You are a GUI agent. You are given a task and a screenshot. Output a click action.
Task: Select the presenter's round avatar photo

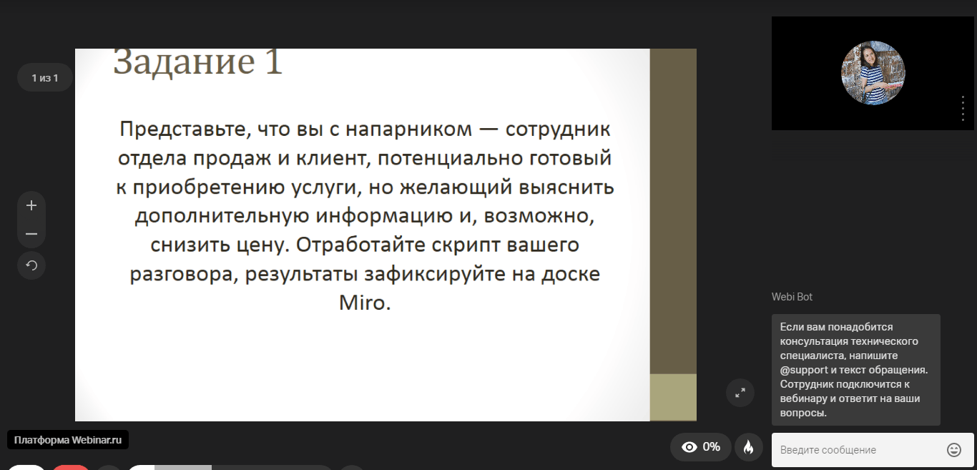(x=873, y=73)
